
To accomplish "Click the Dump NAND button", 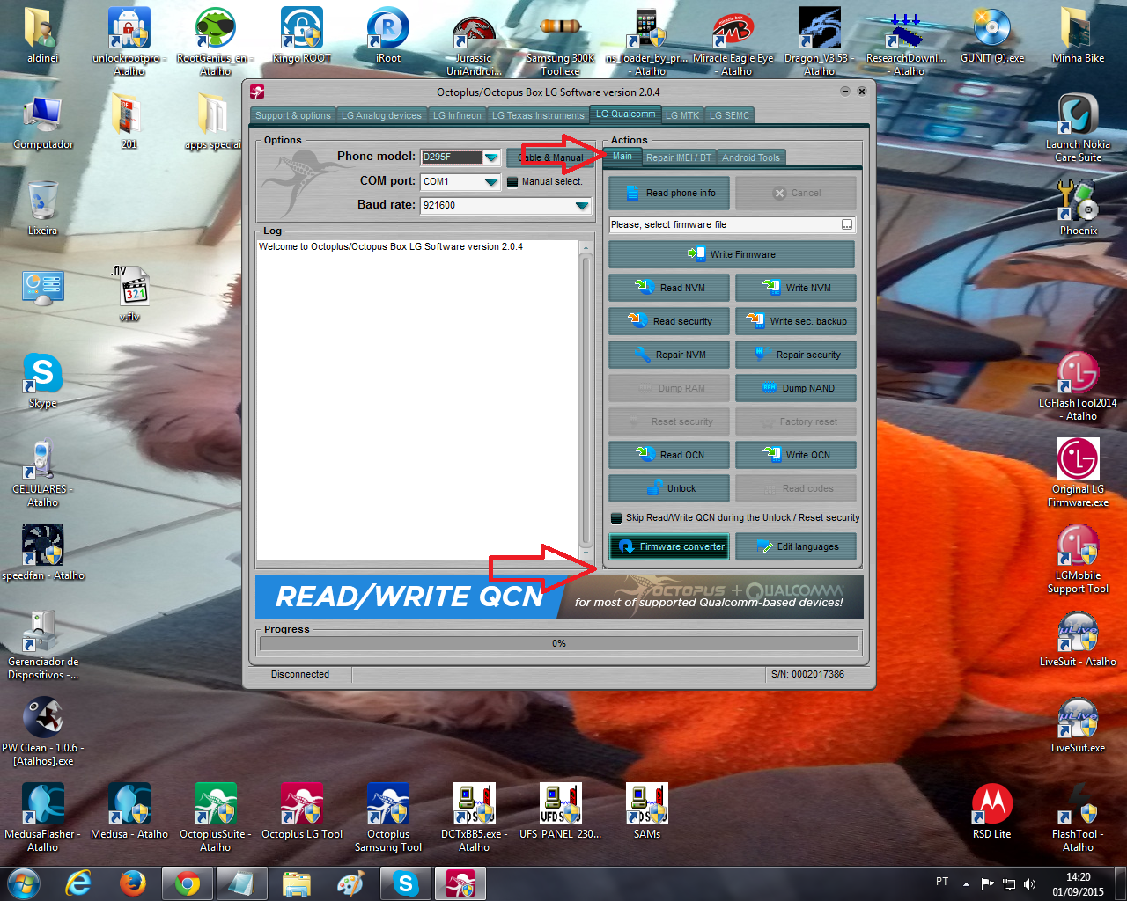I will coord(796,389).
